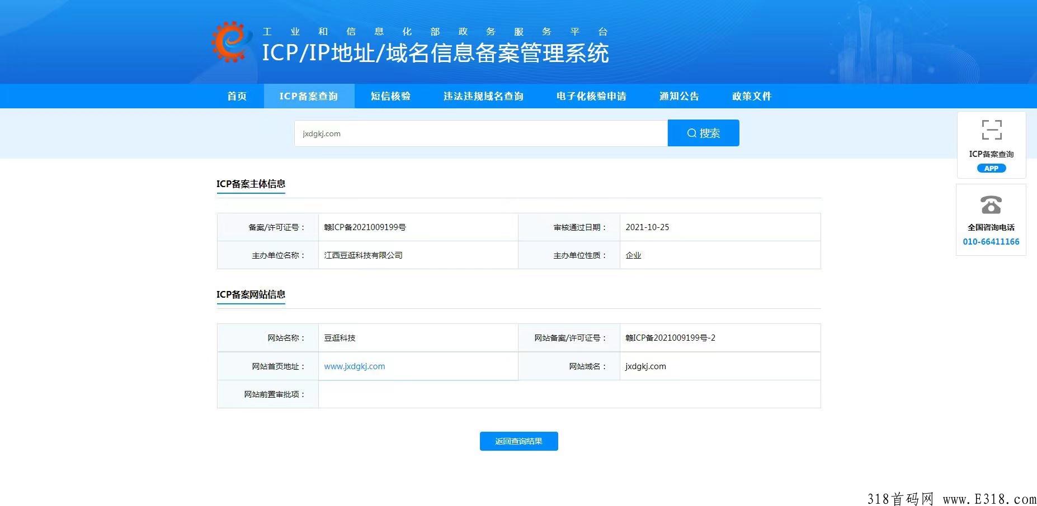Image resolution: width=1037 pixels, height=506 pixels.
Task: Open the 首页 nav tab
Action: coord(237,96)
